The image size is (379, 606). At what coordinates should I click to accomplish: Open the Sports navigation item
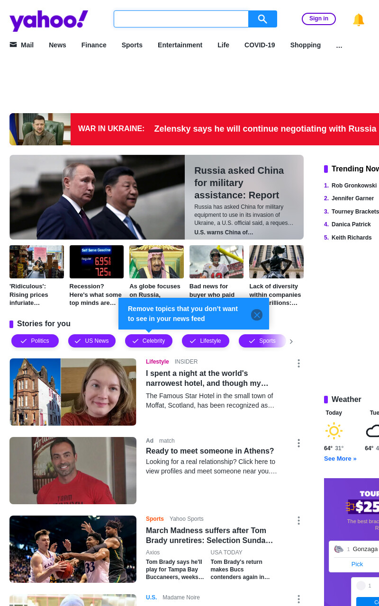point(132,45)
